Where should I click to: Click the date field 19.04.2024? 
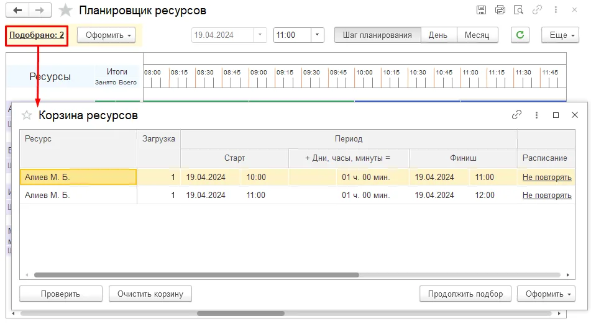pyautogui.click(x=222, y=35)
